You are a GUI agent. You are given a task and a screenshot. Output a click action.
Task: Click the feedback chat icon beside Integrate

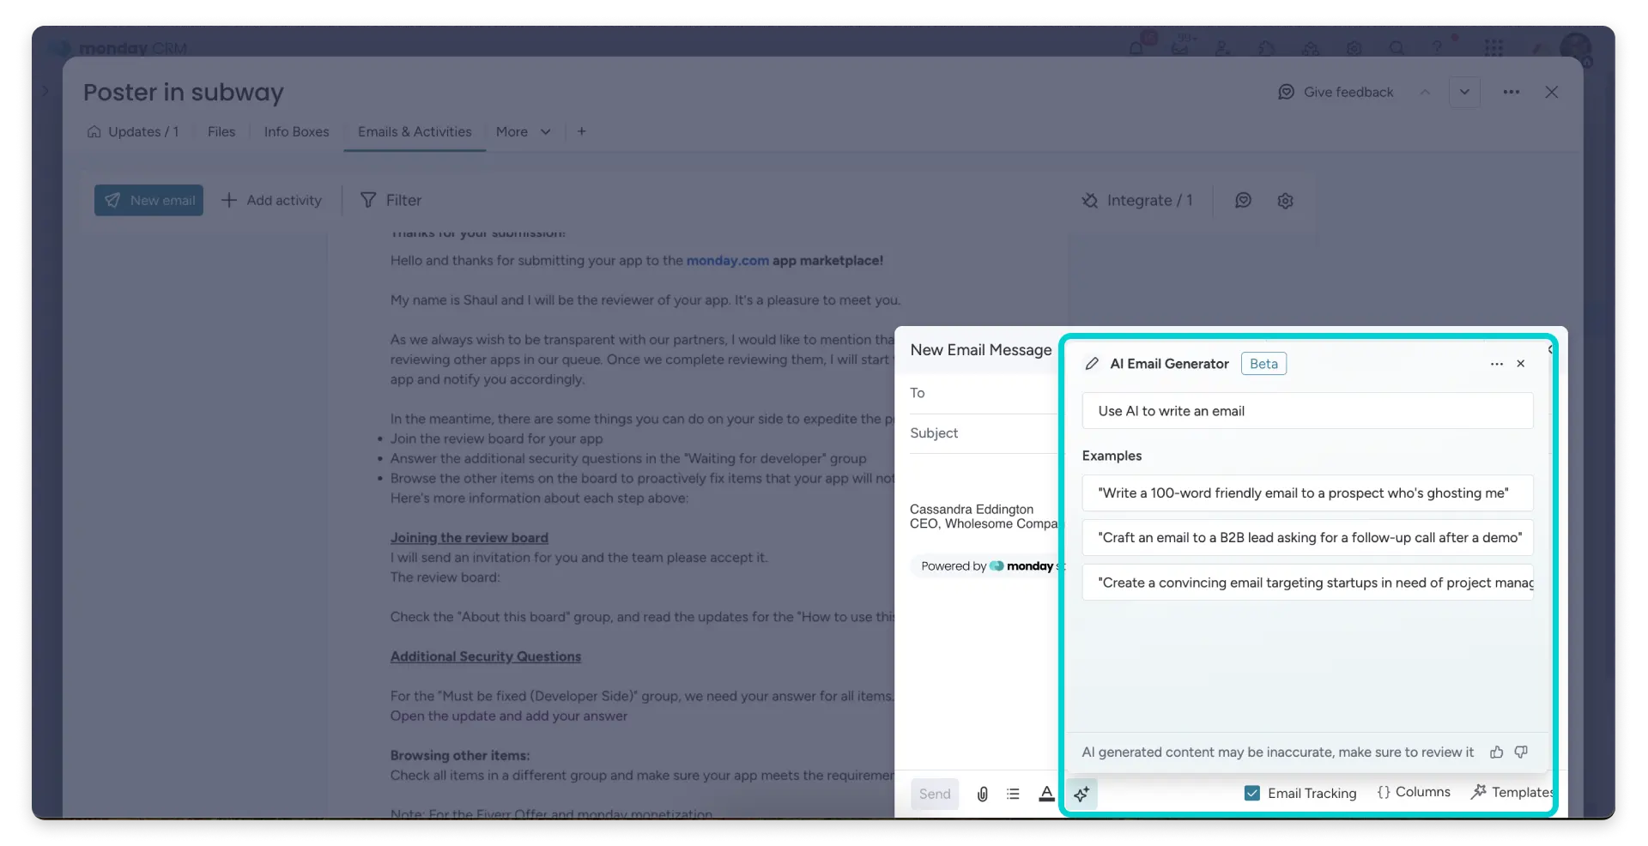point(1243,200)
